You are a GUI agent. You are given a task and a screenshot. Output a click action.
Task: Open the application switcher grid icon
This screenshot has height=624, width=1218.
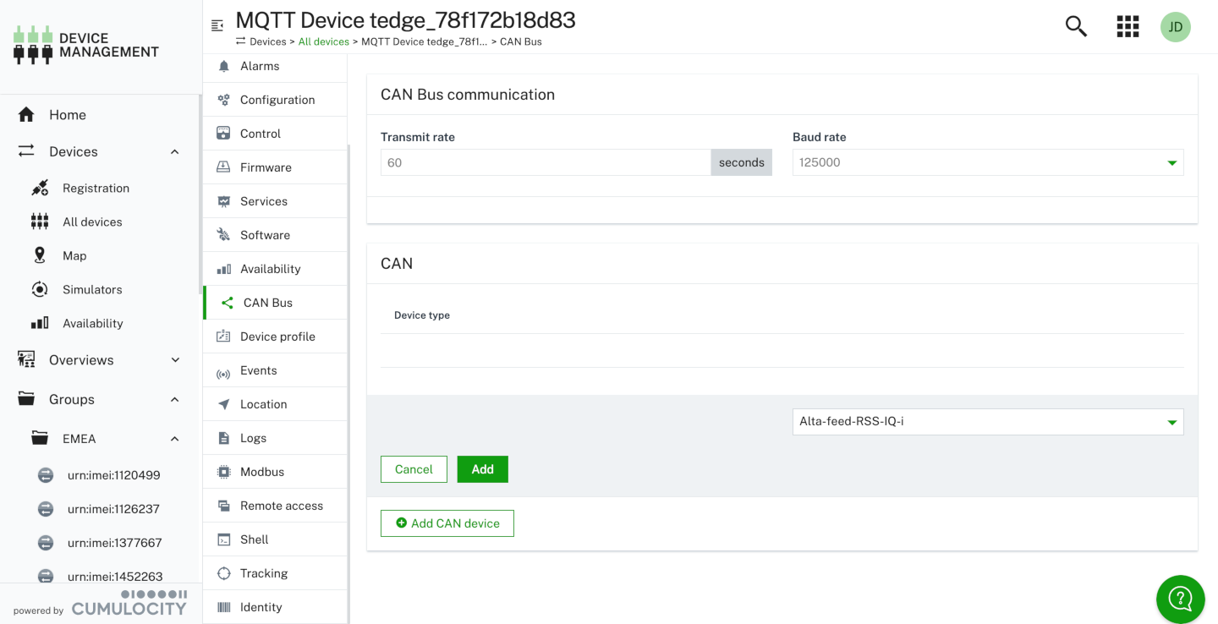(x=1127, y=26)
